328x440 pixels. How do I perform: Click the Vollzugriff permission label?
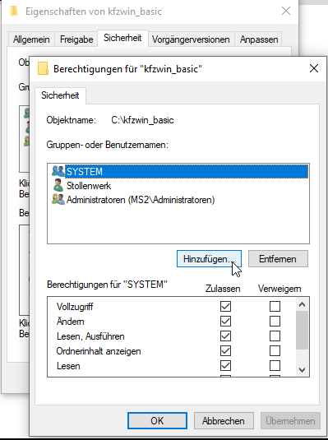coord(75,307)
